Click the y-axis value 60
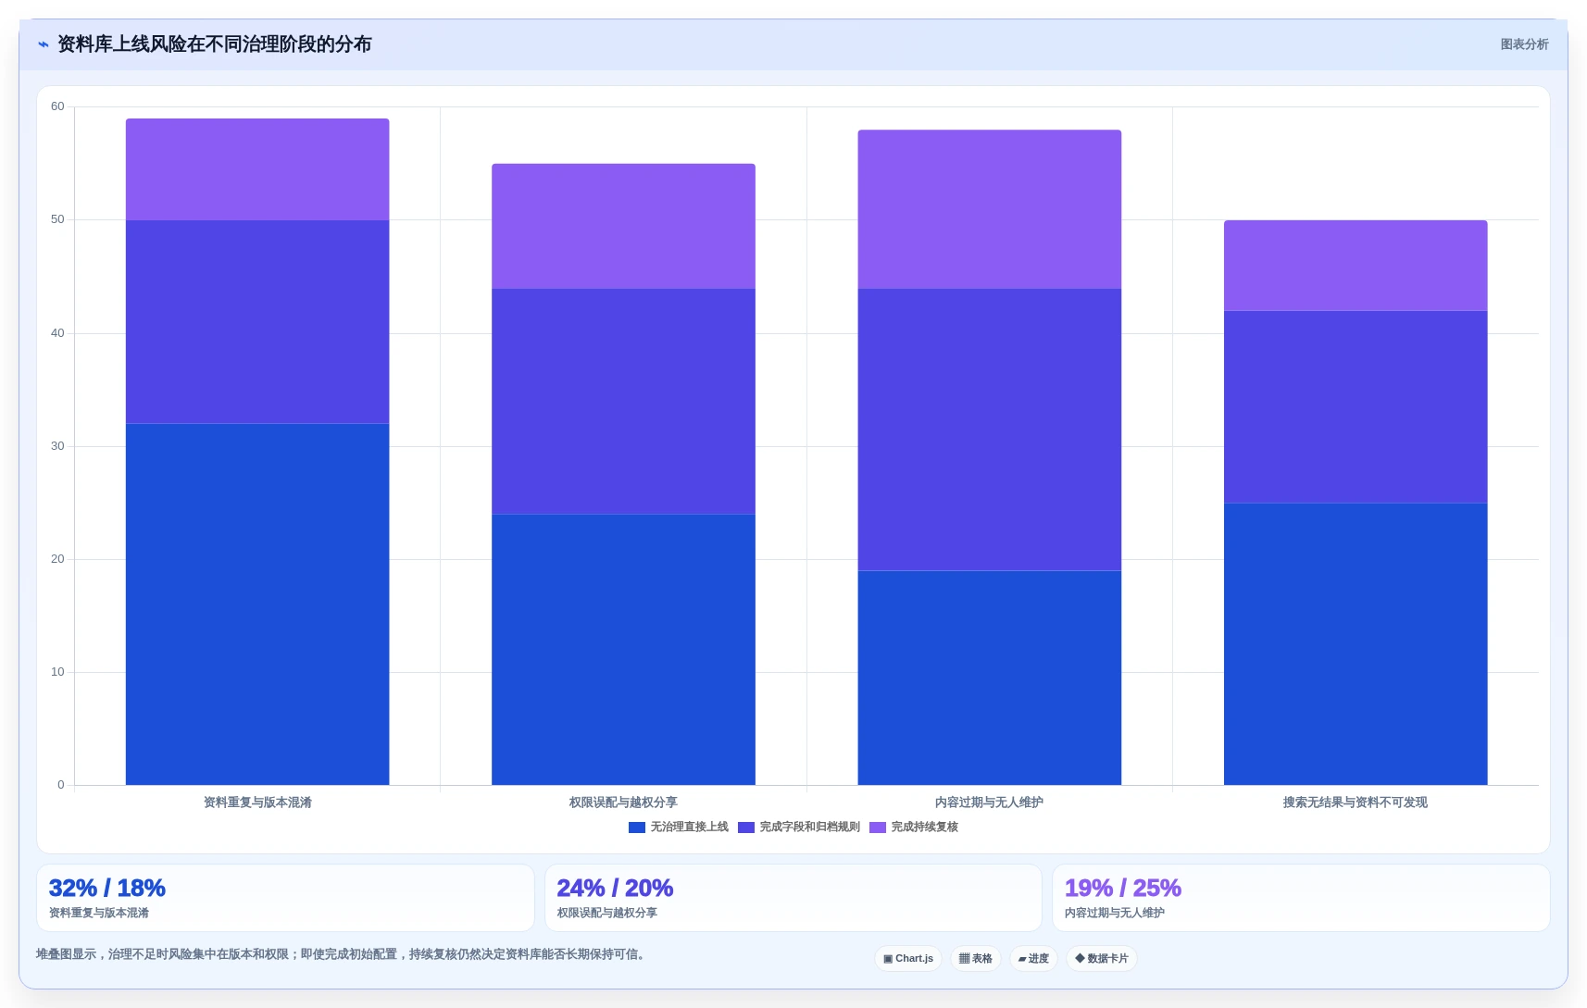Screen dimensions: 1587x1008 [x=57, y=106]
